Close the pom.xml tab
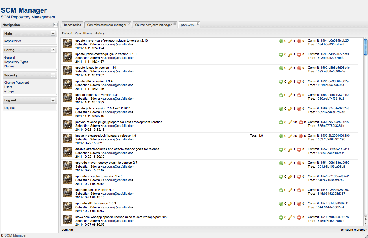The image size is (368, 238). pos(198,24)
